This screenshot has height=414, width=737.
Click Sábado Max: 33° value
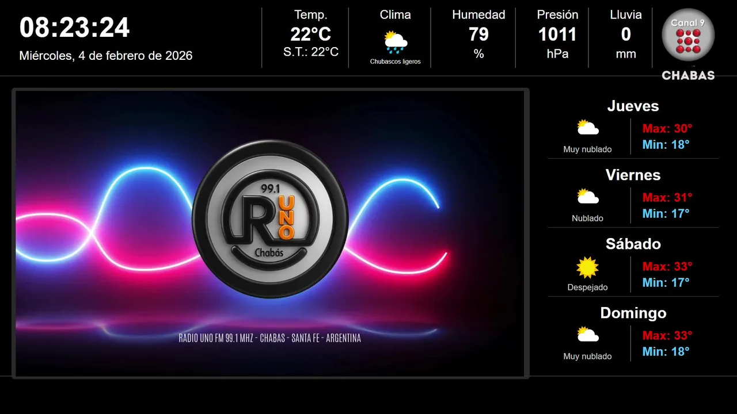[x=667, y=267]
